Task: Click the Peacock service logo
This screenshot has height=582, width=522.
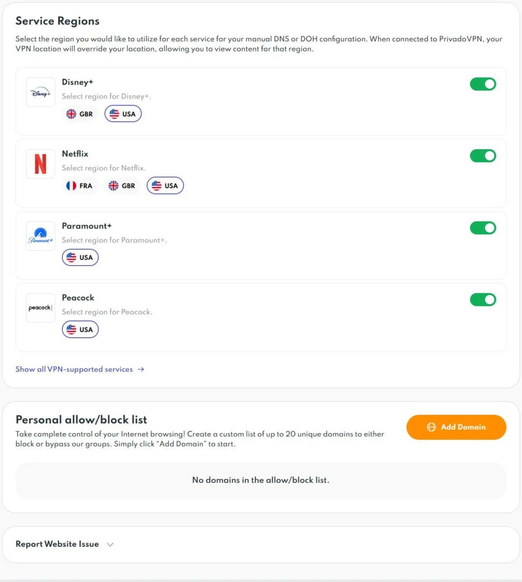Action: pyautogui.click(x=40, y=307)
